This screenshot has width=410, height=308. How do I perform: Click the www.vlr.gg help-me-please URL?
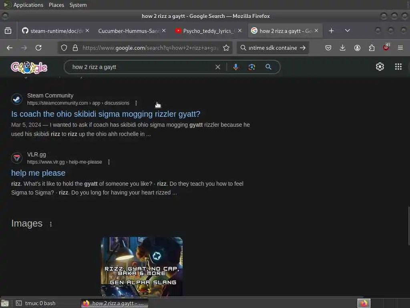(64, 162)
